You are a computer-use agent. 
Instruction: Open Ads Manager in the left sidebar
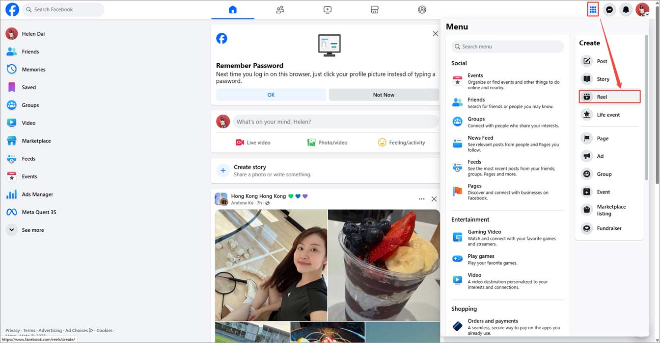tap(37, 194)
